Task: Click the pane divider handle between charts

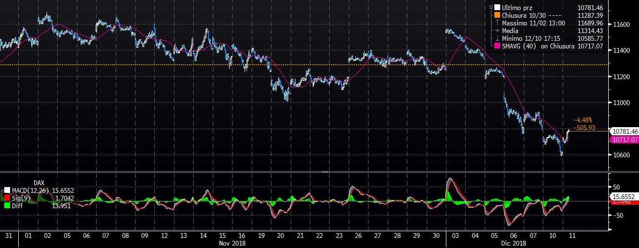Action: coord(325,171)
